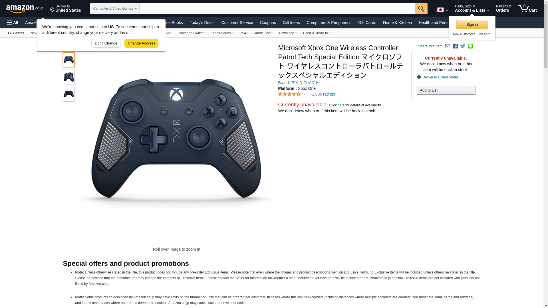
Task: Go to Amazon.co.jp home logo
Action: [x=25, y=9]
